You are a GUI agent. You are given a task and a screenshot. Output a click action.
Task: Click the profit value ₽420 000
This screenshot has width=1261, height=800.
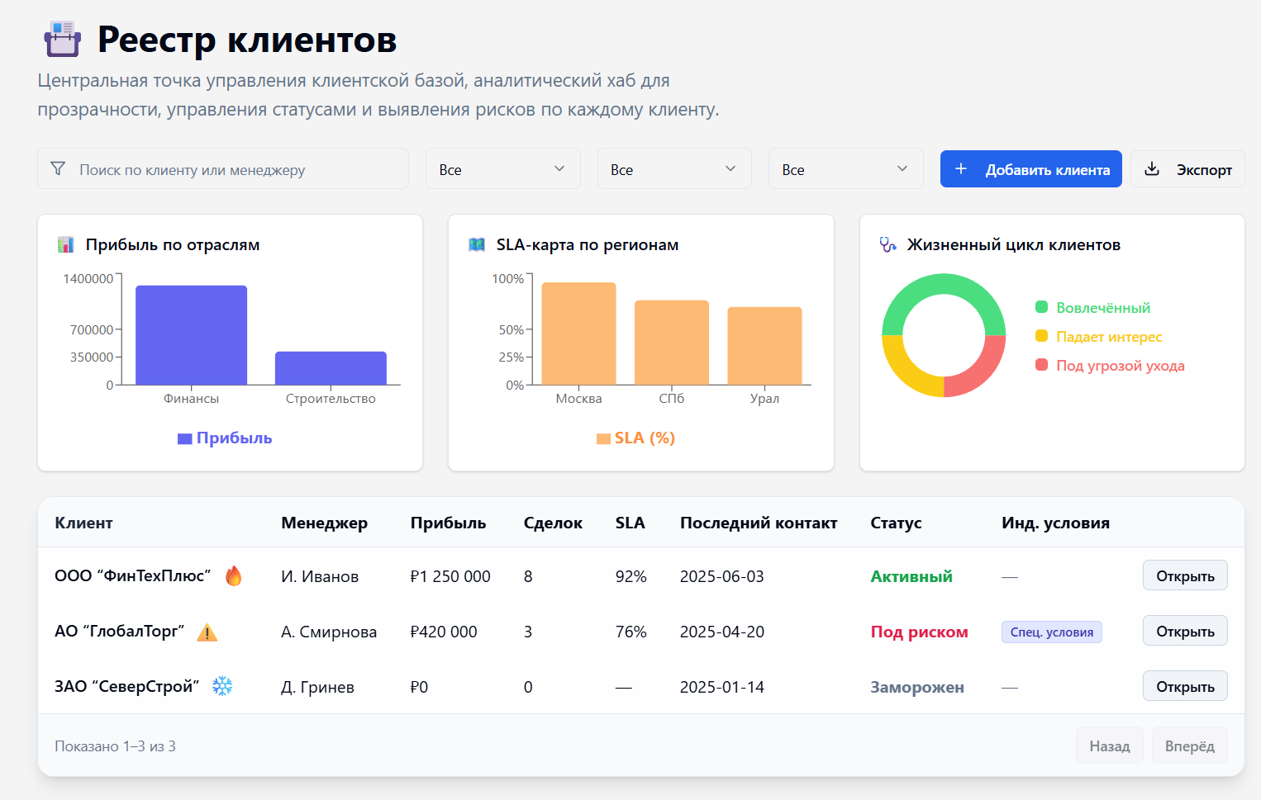point(444,632)
